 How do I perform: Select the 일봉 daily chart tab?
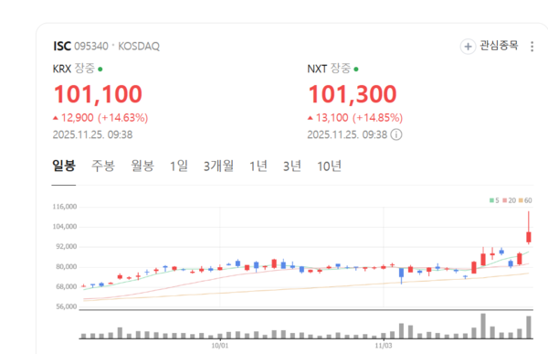64,166
